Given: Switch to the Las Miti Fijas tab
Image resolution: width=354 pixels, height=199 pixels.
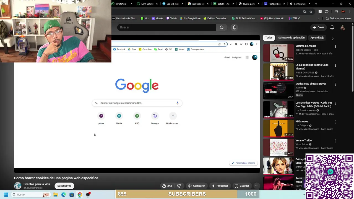Looking at the screenshot, I should pos(172,4).
